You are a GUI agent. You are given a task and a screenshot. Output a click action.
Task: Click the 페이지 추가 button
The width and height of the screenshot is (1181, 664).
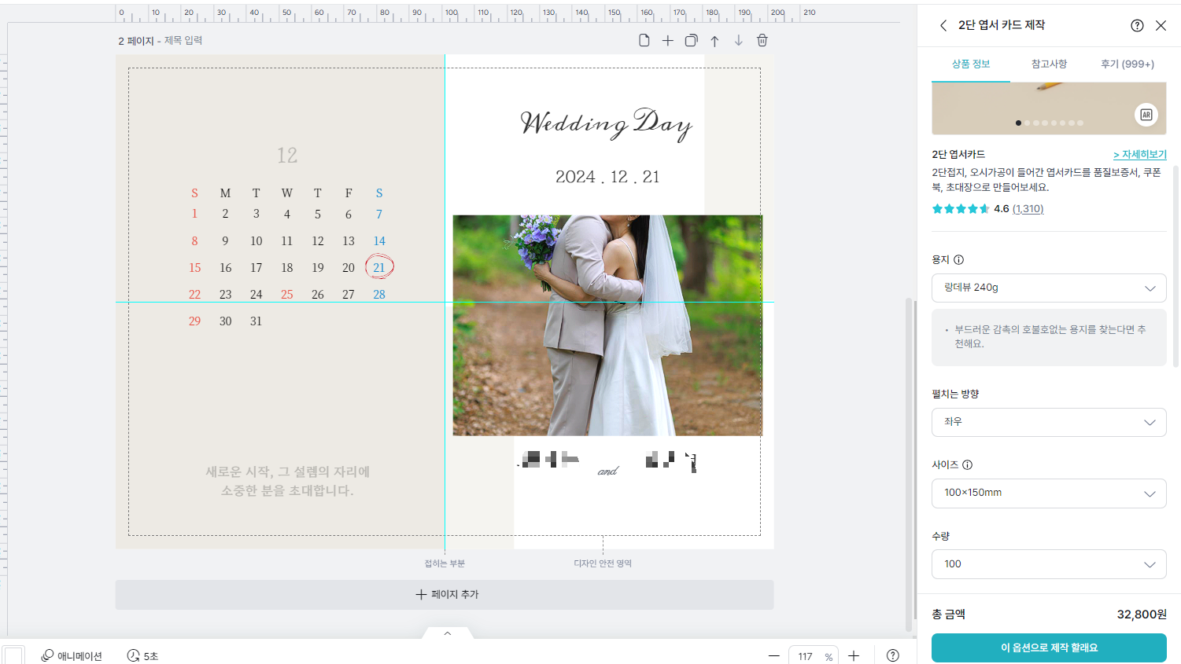coord(445,594)
